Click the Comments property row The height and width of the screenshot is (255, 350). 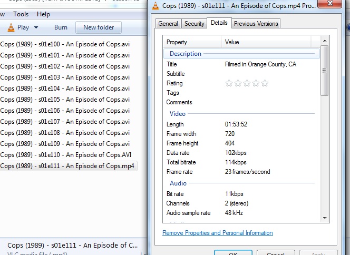tap(240, 102)
